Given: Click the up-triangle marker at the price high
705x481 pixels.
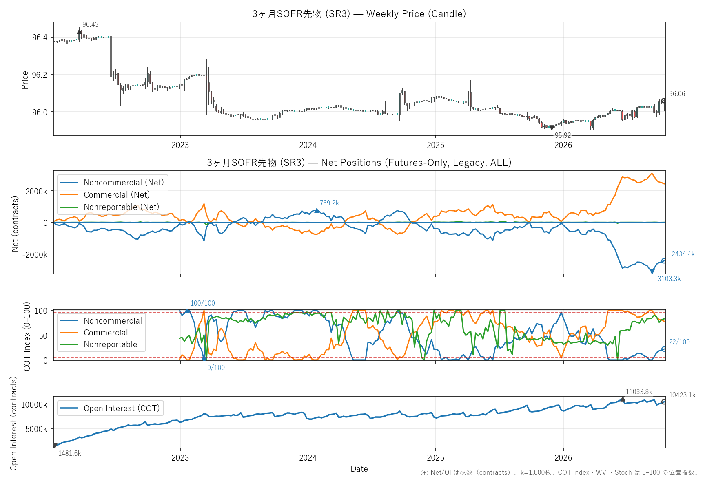Looking at the screenshot, I should (x=79, y=31).
